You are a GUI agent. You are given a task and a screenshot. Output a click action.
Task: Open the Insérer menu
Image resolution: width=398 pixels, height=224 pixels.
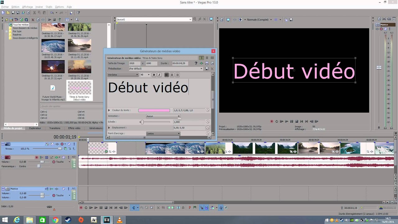coord(39,7)
